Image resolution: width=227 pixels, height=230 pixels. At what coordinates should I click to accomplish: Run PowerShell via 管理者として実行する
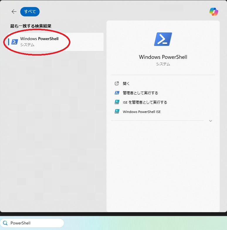click(x=140, y=93)
